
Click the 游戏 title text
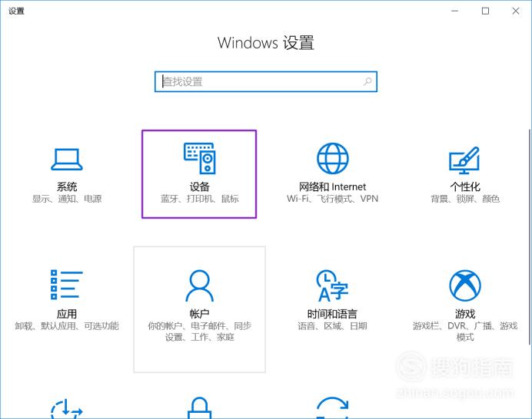tap(465, 314)
